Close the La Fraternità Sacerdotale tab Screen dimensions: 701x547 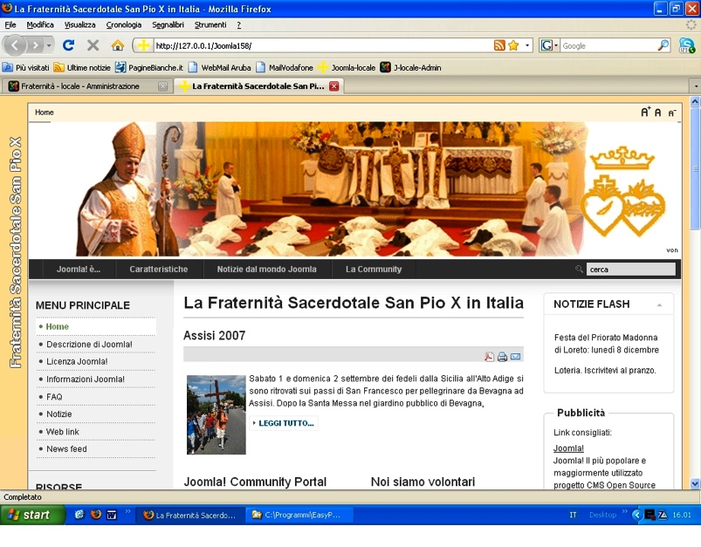(334, 86)
